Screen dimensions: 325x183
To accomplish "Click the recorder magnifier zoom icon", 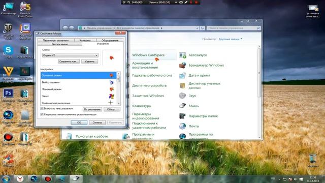I will [129, 2].
